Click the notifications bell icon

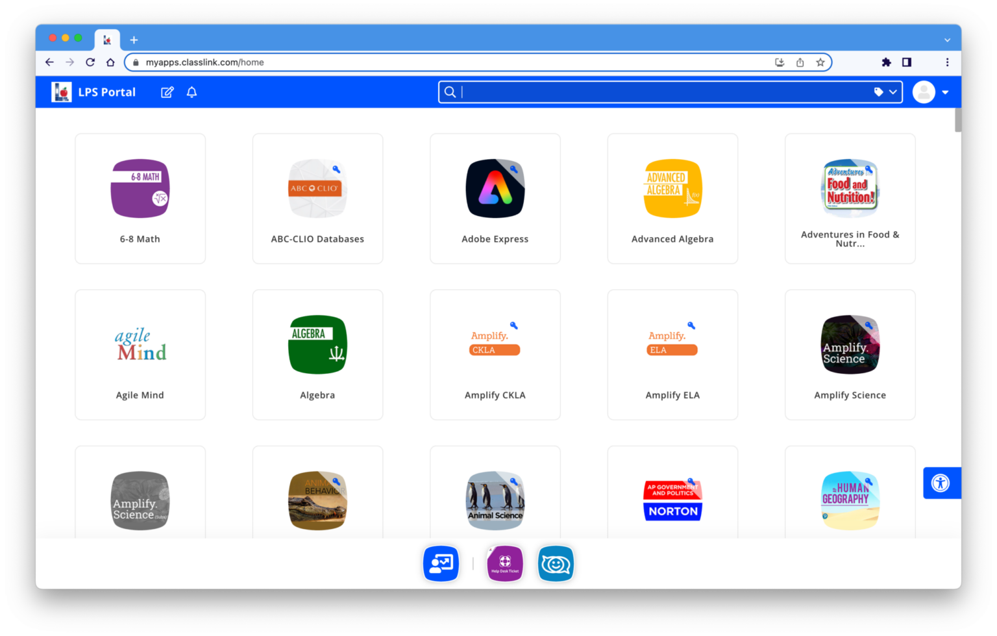point(191,92)
